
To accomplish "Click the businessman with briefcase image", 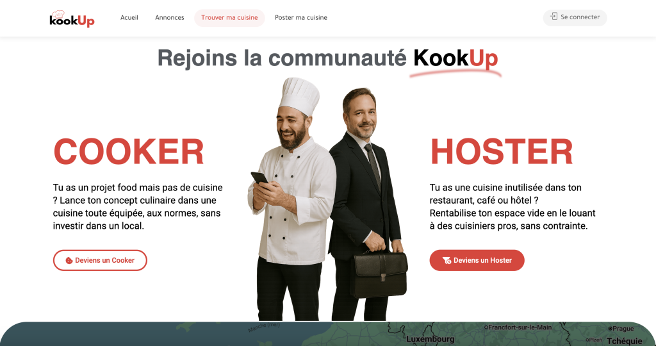I will click(x=367, y=204).
